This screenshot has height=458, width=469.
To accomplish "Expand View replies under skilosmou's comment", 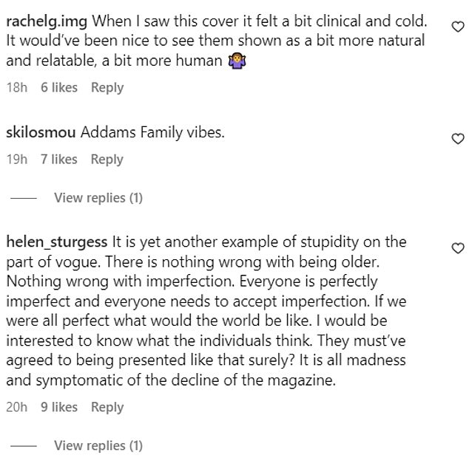I will 98,197.
